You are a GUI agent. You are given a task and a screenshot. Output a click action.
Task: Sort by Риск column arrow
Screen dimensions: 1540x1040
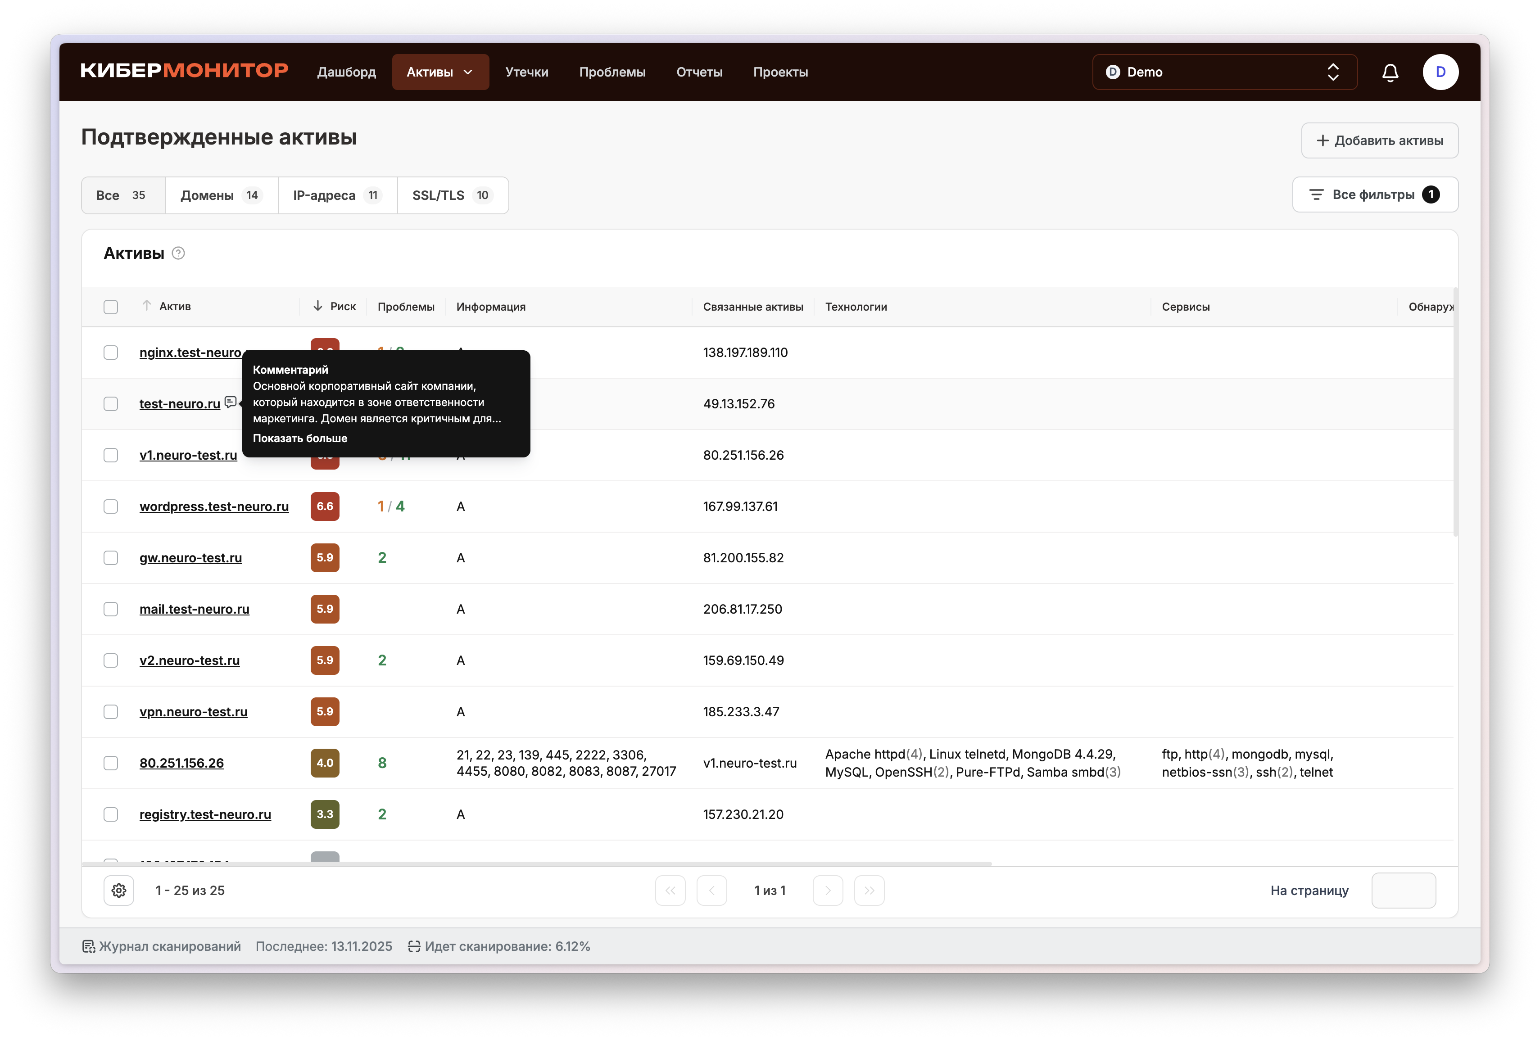(x=318, y=306)
